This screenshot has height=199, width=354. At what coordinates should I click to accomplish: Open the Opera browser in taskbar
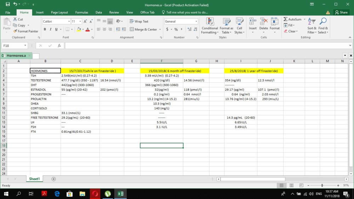[95, 194]
